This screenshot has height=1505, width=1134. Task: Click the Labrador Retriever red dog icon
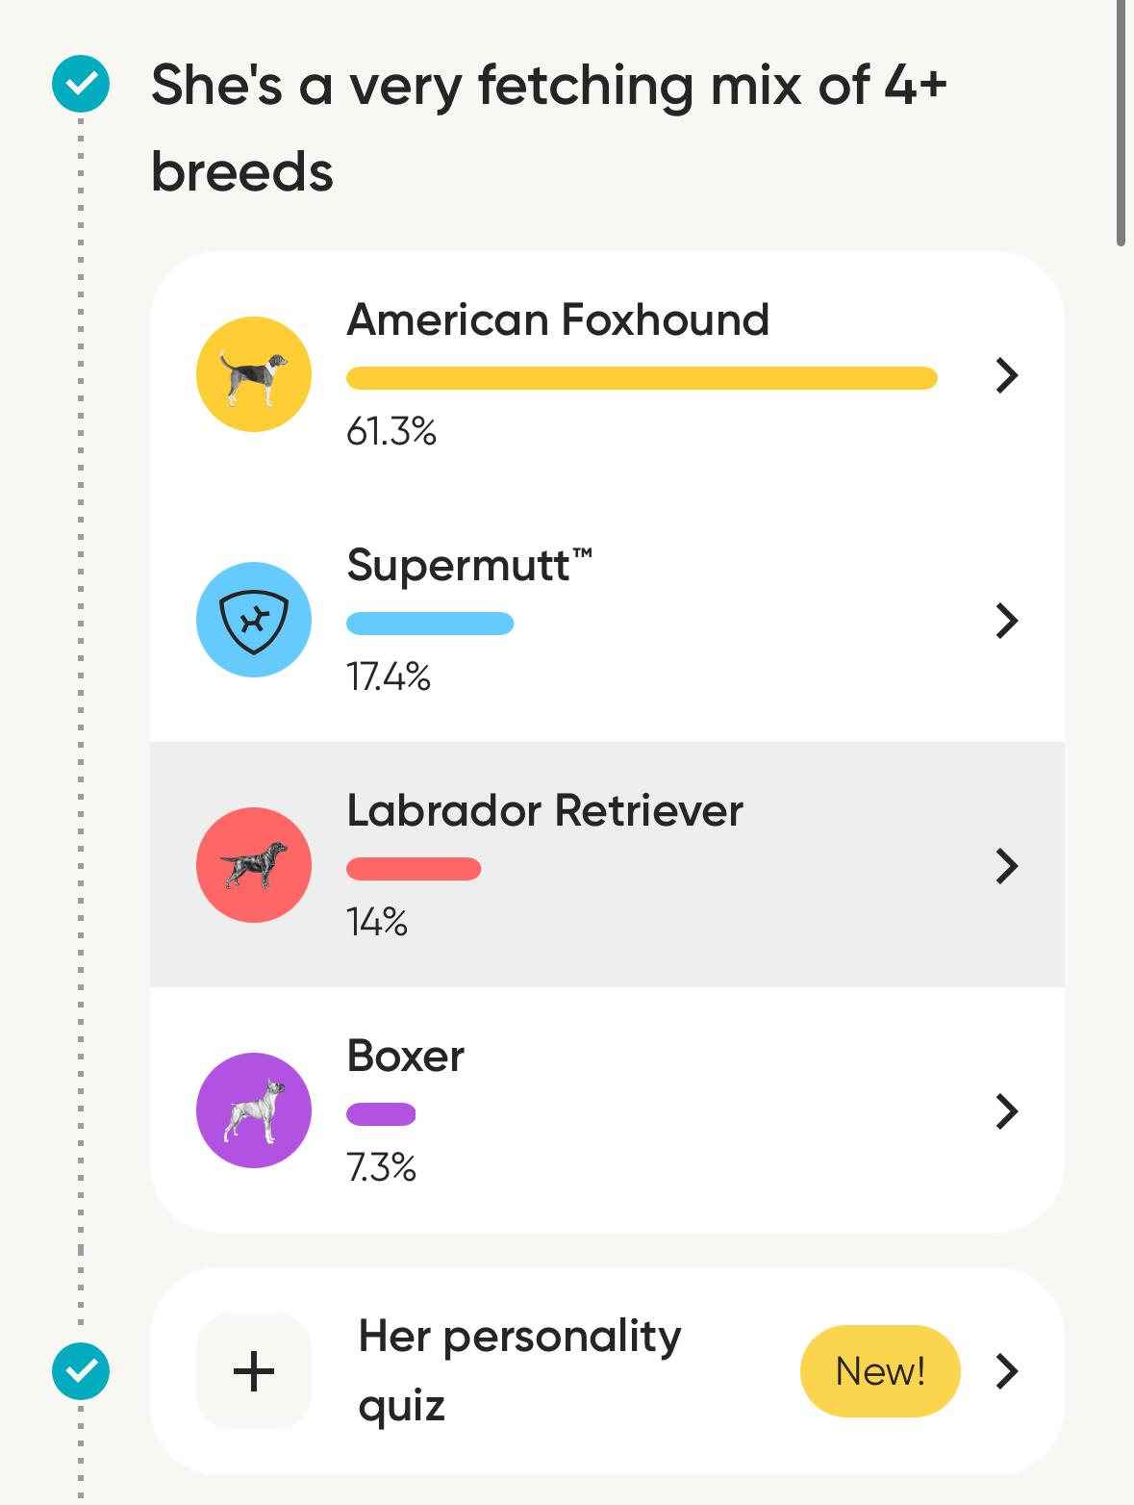click(253, 865)
